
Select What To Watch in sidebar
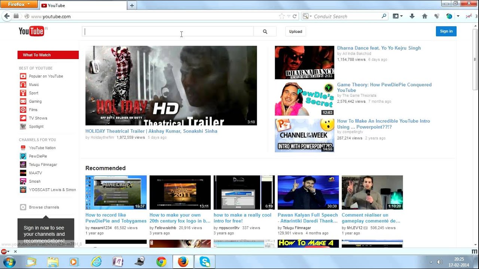tap(48, 55)
